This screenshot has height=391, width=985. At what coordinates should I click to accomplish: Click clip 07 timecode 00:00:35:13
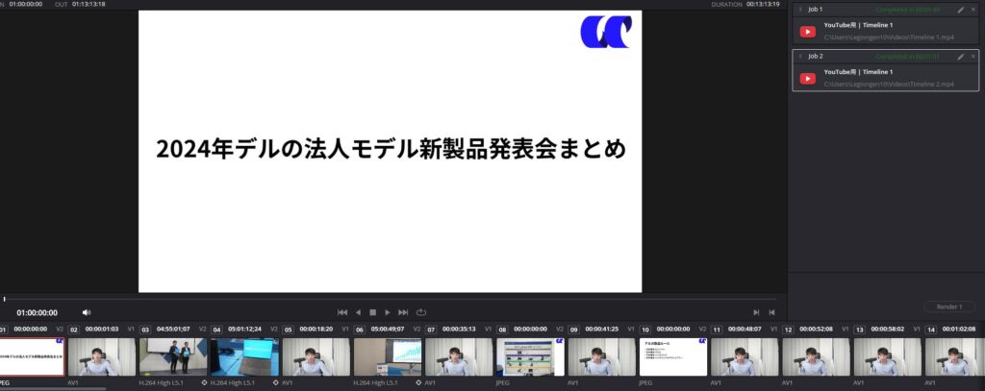[459, 329]
